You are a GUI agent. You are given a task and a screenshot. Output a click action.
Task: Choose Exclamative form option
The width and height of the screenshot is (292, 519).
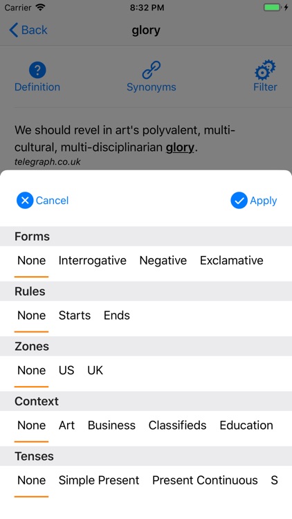tap(231, 260)
